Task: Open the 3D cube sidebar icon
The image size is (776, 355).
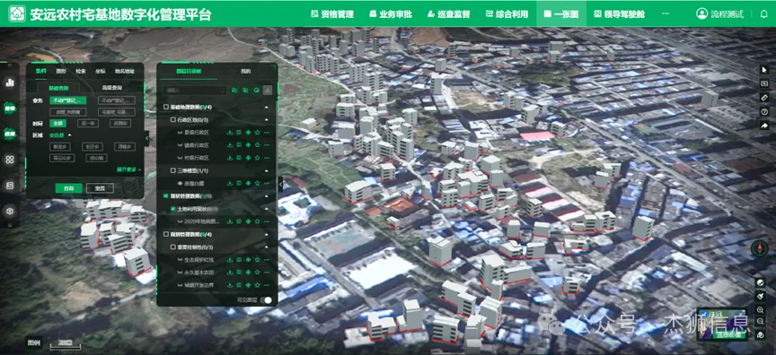Action: coord(10,211)
